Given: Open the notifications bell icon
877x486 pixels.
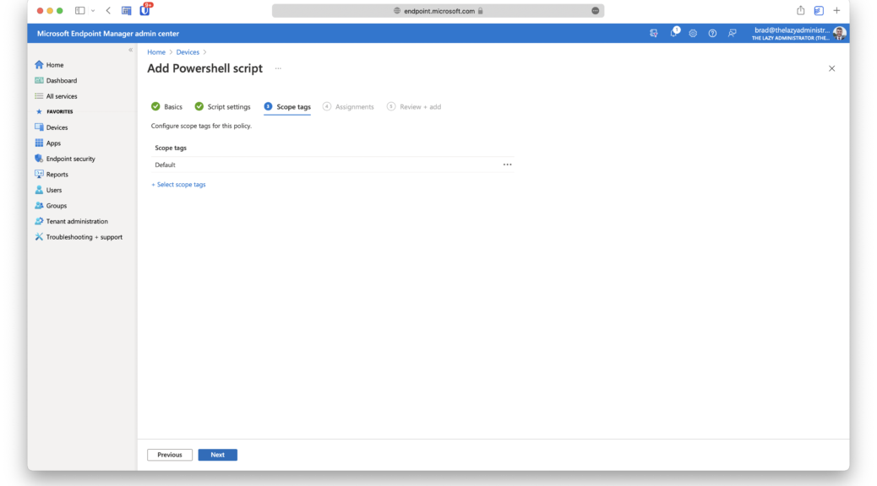Looking at the screenshot, I should tap(674, 33).
